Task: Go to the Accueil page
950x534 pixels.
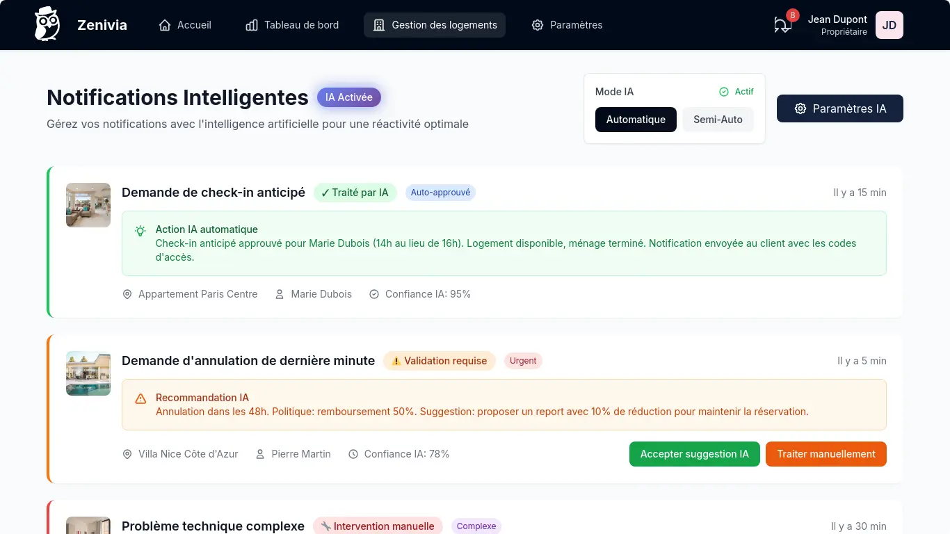Action: point(185,25)
